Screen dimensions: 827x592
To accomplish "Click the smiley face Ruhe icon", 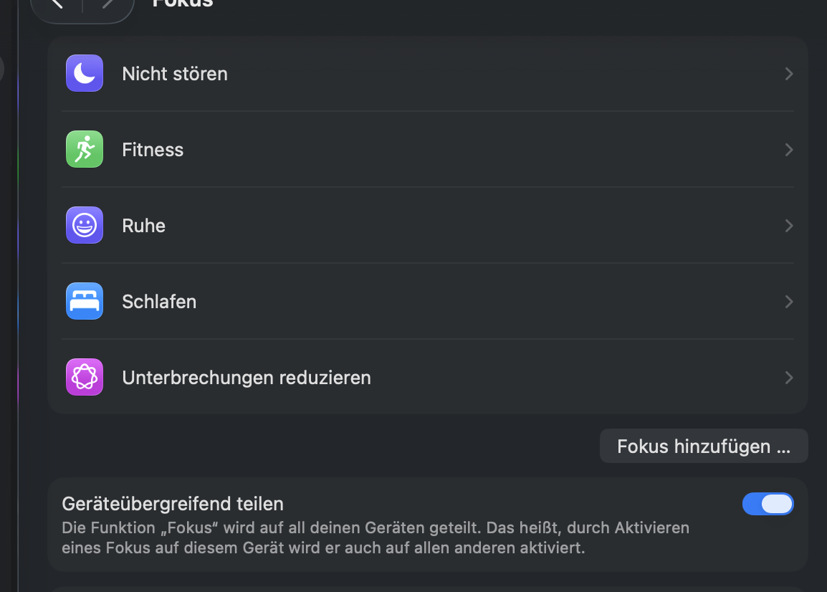I will point(85,226).
